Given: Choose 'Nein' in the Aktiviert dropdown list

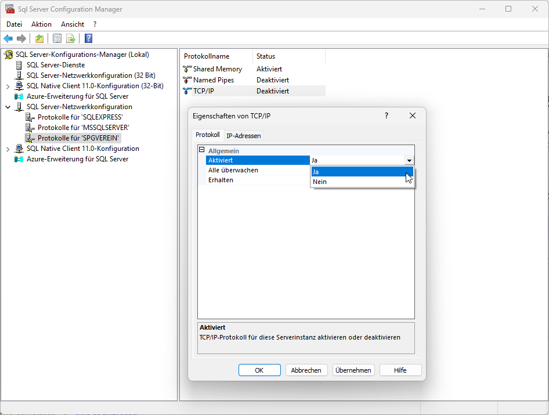Looking at the screenshot, I should (320, 182).
